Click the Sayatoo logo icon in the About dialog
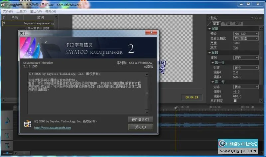266x157 pixels. click(x=28, y=123)
